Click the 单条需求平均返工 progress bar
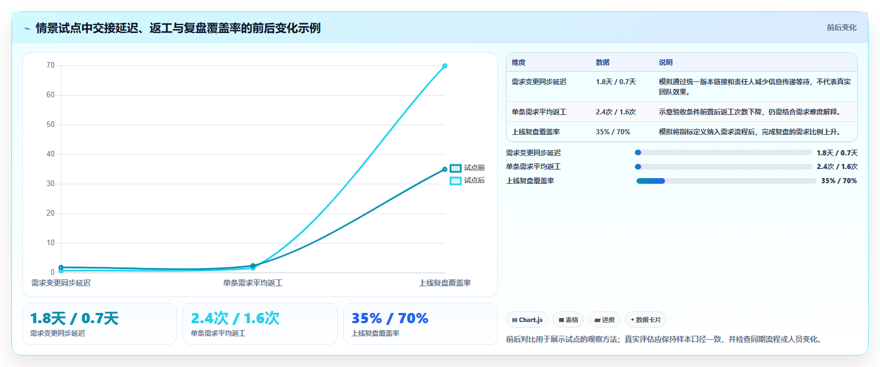Image resolution: width=880 pixels, height=367 pixels. point(723,167)
